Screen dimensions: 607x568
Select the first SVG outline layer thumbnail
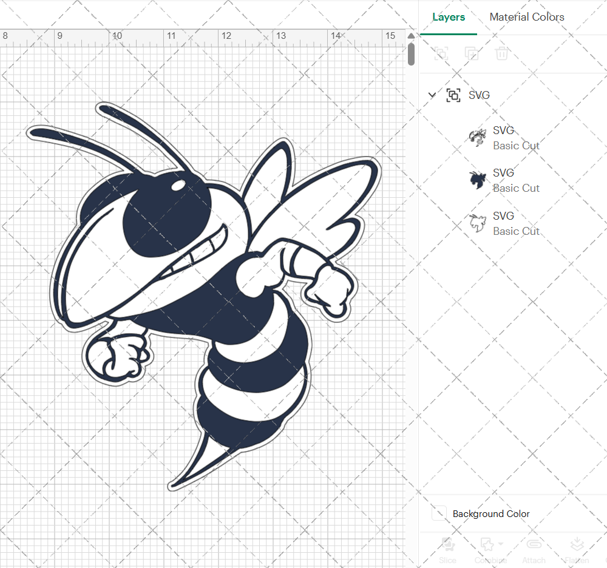click(x=477, y=138)
